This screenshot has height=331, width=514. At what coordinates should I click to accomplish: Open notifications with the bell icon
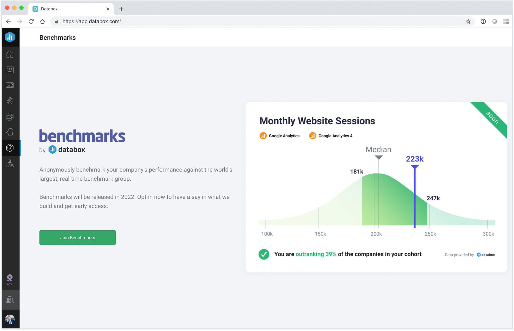[10, 132]
